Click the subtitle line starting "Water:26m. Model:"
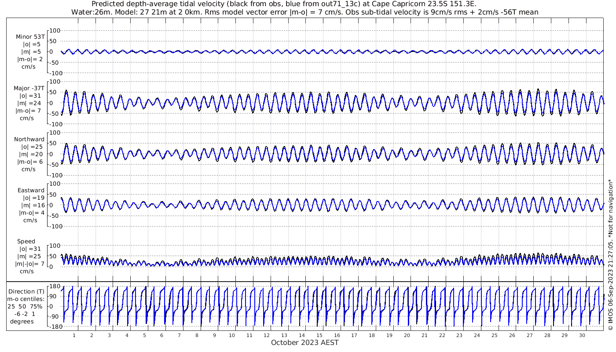Image resolution: width=616 pixels, height=352 pixels. (x=304, y=12)
